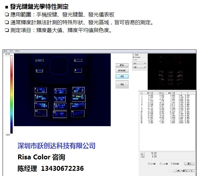Click the maximum value above the color scale
The image size is (200, 176).
[8, 54]
